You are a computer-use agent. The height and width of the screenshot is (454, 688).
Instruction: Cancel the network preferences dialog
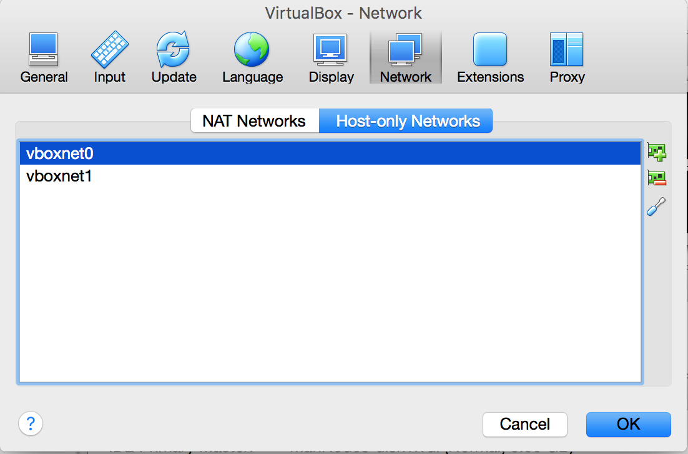[525, 424]
